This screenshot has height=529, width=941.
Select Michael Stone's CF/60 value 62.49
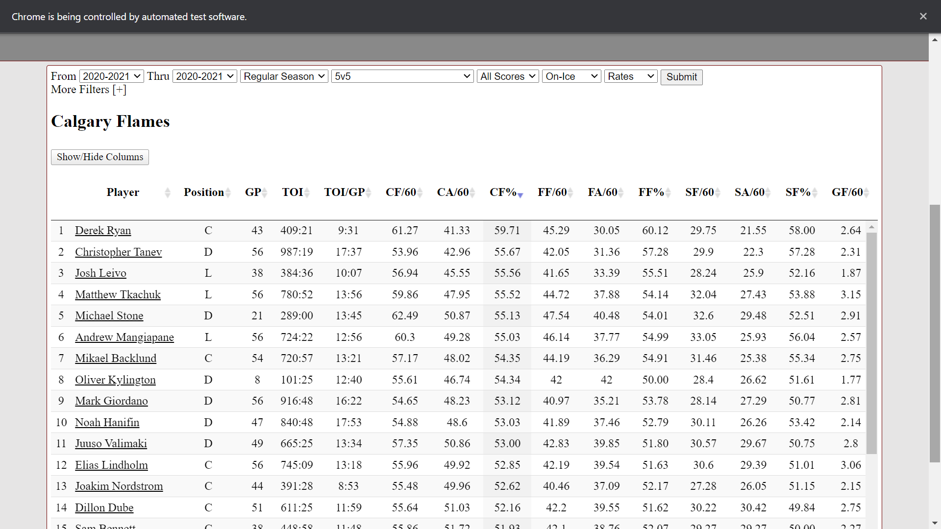pyautogui.click(x=405, y=316)
